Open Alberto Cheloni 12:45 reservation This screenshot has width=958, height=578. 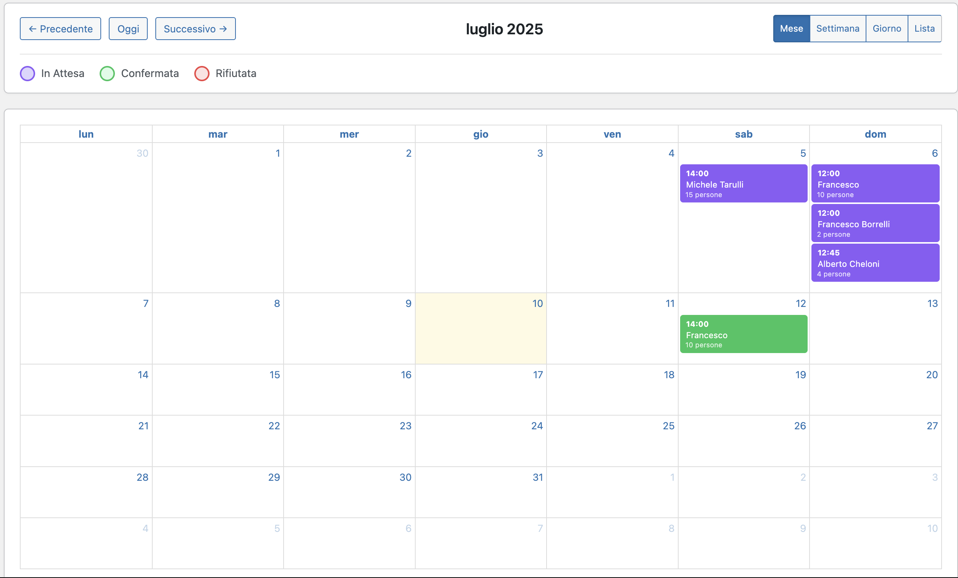pyautogui.click(x=875, y=263)
